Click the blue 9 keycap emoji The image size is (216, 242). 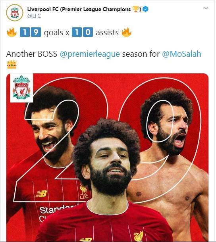click(x=36, y=32)
